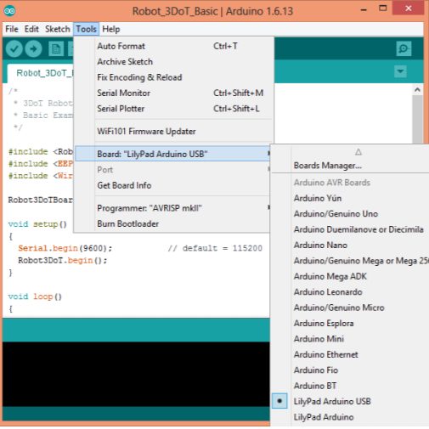Viewport: 429px width, 429px height.
Task: Open the File menu
Action: pyautogui.click(x=12, y=29)
